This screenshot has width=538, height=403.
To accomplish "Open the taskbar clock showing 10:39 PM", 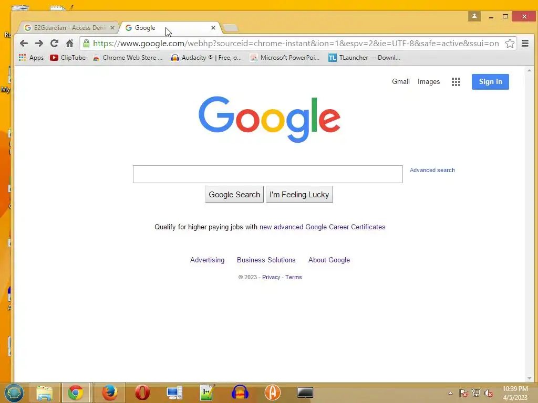I will [x=515, y=393].
